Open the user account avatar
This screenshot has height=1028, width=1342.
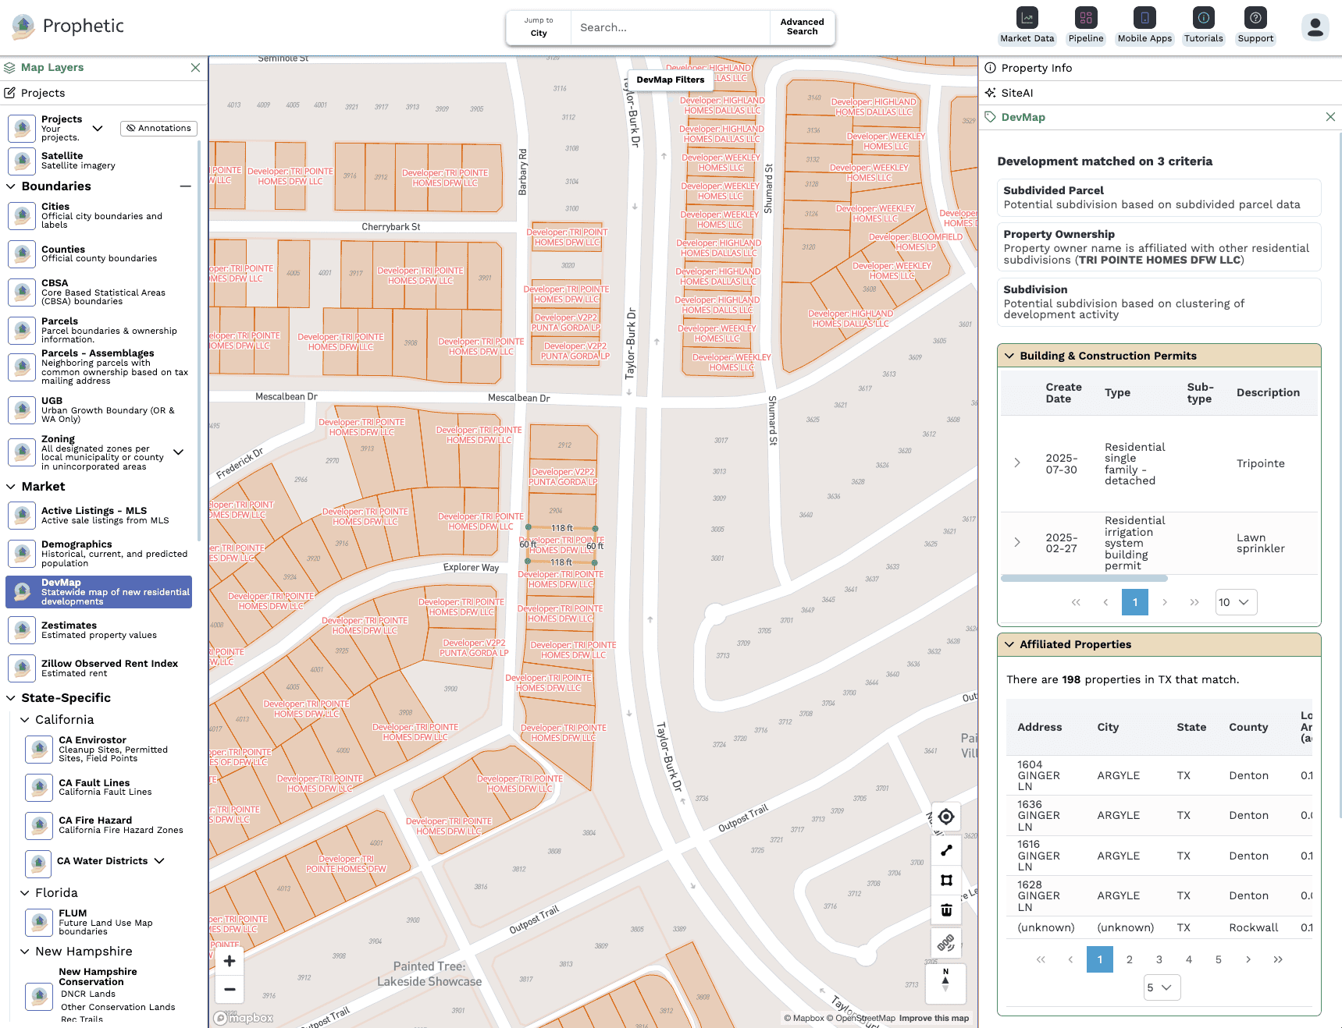pos(1315,27)
